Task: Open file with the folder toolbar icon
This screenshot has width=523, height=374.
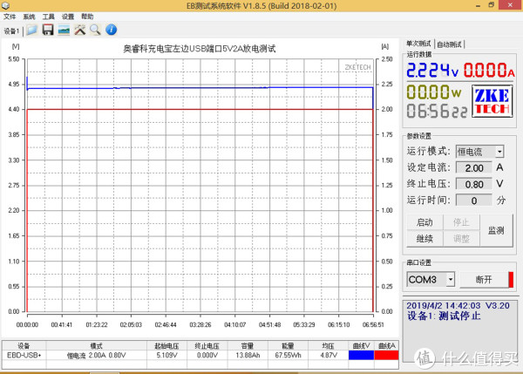Action: pos(31,30)
